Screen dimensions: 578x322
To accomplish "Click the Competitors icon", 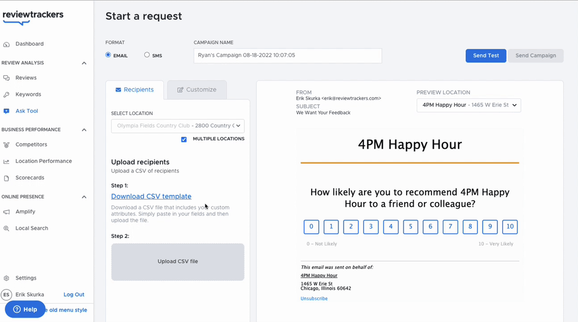I will click(x=7, y=145).
